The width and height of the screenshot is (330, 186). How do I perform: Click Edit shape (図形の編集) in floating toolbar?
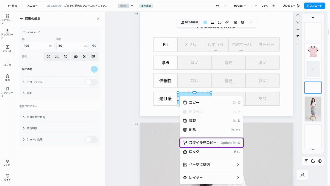[189, 22]
